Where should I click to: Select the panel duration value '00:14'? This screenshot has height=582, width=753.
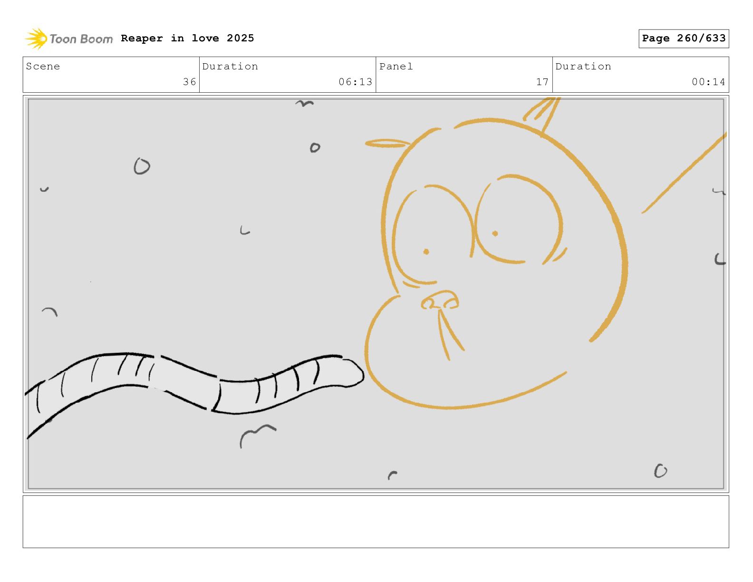coord(708,82)
